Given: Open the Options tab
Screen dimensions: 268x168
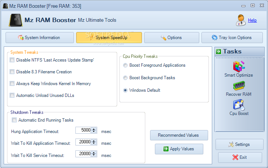Looking at the screenshot, I should click(172, 38).
